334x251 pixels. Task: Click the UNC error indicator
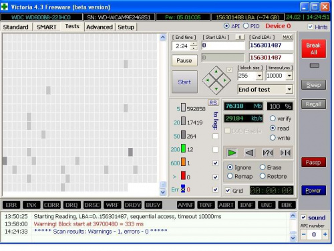coord(267,205)
